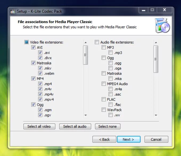Uncheck the .mkv extension checkbox
Image resolution: width=181 pixels, height=156 pixels.
click(40, 68)
